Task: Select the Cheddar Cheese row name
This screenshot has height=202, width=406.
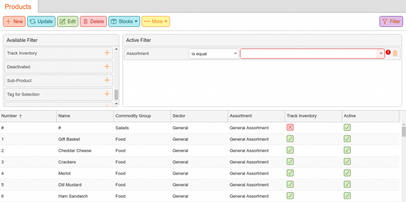Action: point(75,151)
